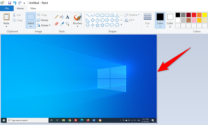Click the Save icon in title bar
The width and height of the screenshot is (208, 125).
[x=10, y=3]
